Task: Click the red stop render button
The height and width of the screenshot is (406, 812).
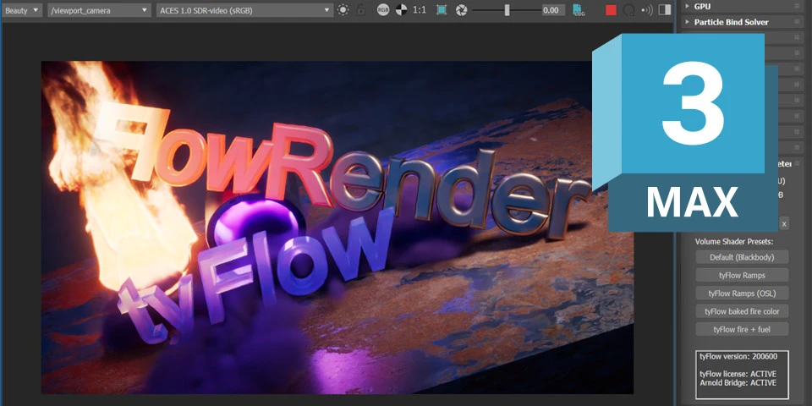Action: coord(611,10)
